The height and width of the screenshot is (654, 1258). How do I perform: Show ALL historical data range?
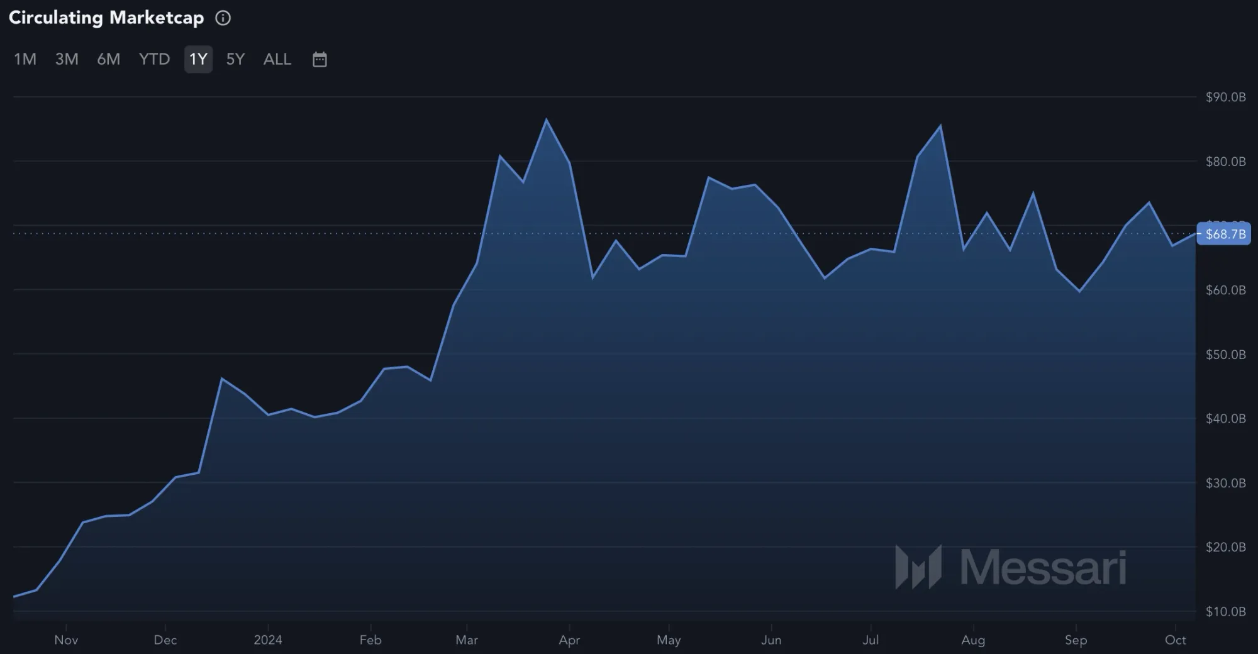277,59
